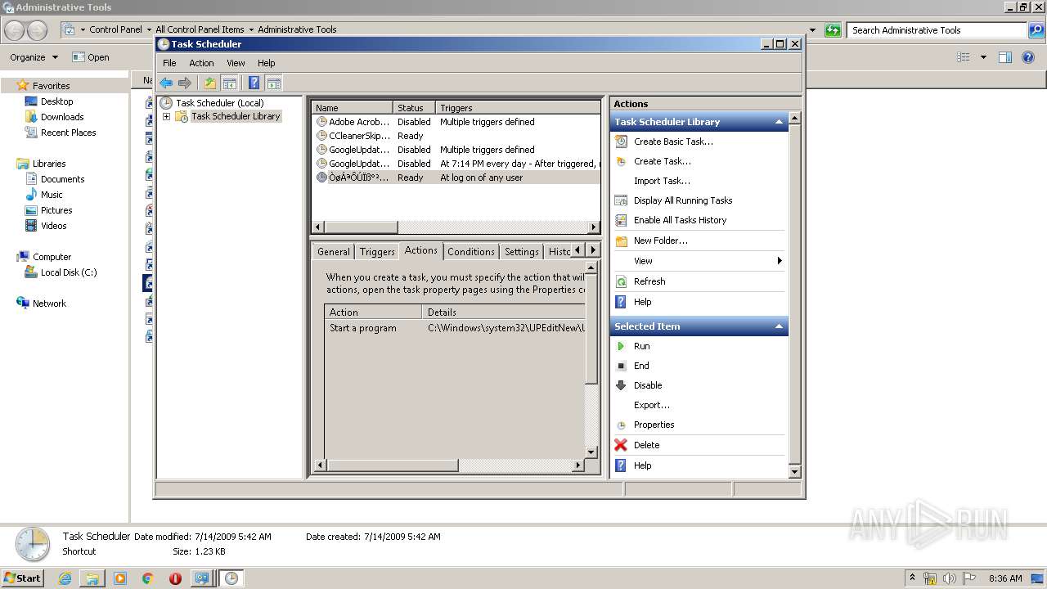1047x589 pixels.
Task: Open the View menu in Task Scheduler
Action: pyautogui.click(x=236, y=63)
